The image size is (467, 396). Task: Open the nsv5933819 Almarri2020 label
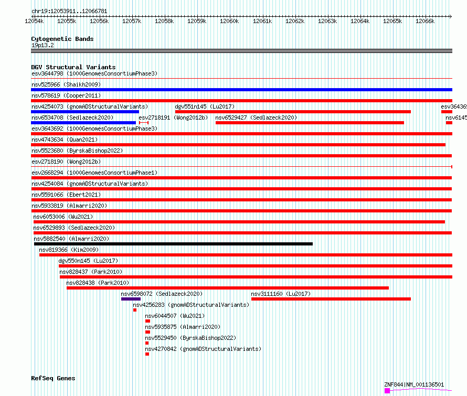click(x=69, y=206)
